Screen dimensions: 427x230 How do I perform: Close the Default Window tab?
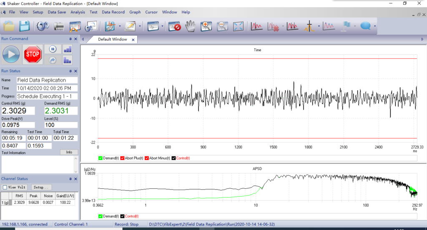[x=133, y=40]
